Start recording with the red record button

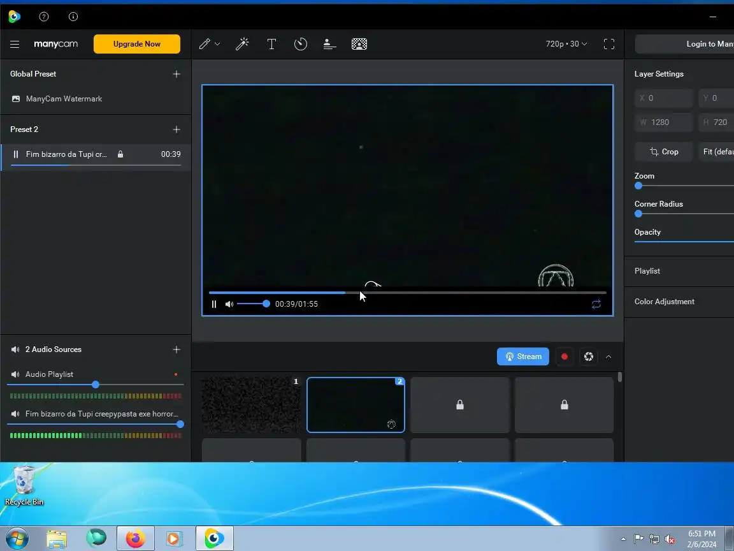coord(564,356)
